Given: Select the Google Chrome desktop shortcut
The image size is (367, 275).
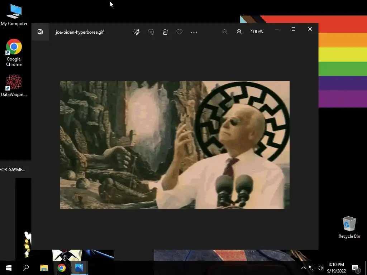Looking at the screenshot, I should [14, 53].
